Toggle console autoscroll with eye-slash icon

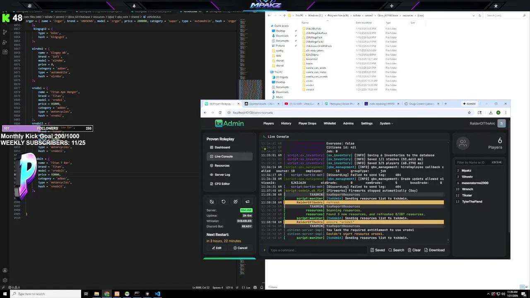tap(235, 202)
